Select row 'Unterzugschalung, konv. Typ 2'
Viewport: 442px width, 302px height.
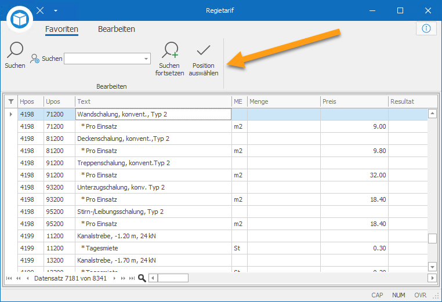(x=223, y=187)
